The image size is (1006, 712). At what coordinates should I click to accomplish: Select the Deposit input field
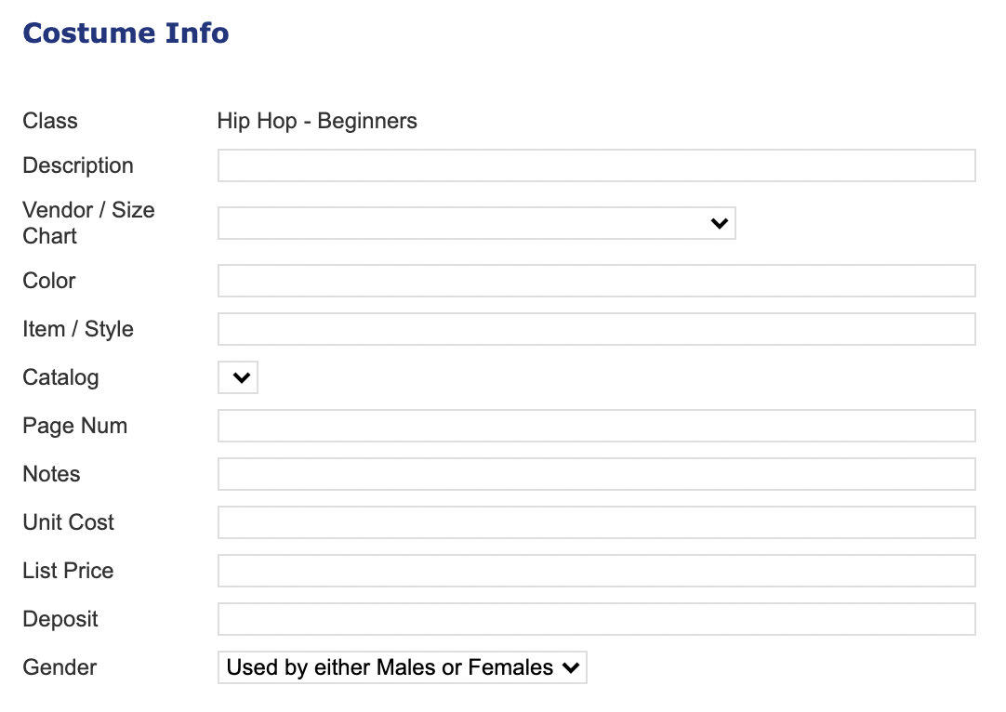pyautogui.click(x=596, y=619)
